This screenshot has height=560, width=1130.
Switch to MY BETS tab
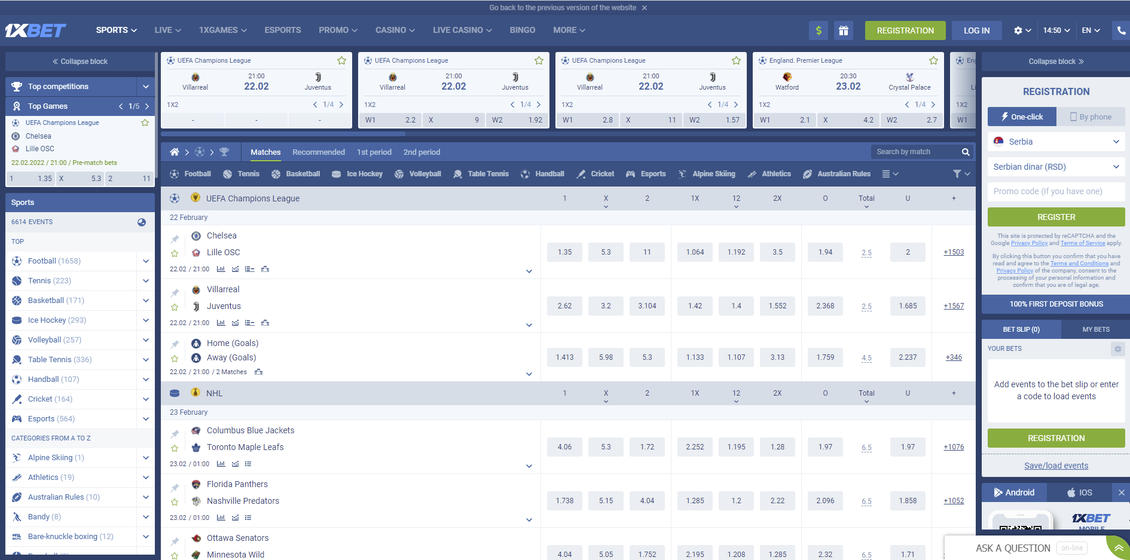click(1096, 329)
